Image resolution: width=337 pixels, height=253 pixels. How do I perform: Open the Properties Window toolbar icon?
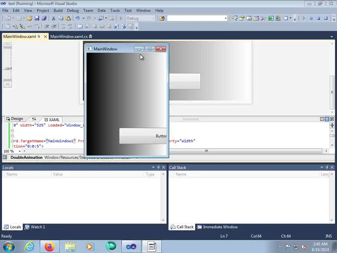click(x=242, y=18)
